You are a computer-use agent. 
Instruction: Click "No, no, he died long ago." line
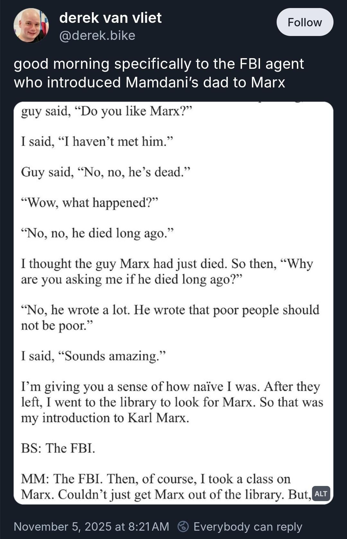pos(97,233)
